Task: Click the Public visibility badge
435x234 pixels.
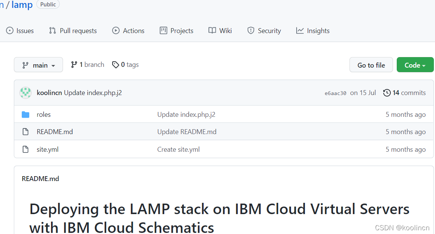Action: [x=48, y=4]
